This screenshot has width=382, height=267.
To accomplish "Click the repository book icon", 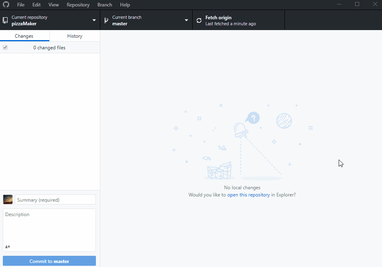I will (x=5, y=20).
